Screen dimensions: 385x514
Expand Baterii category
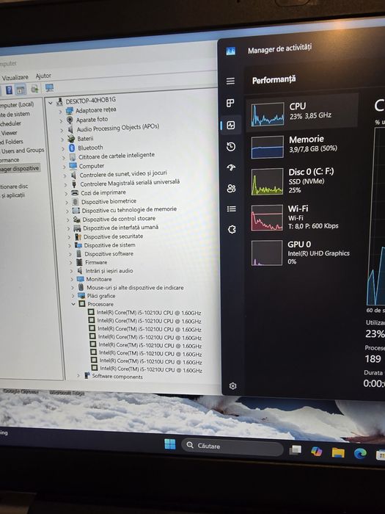click(62, 140)
